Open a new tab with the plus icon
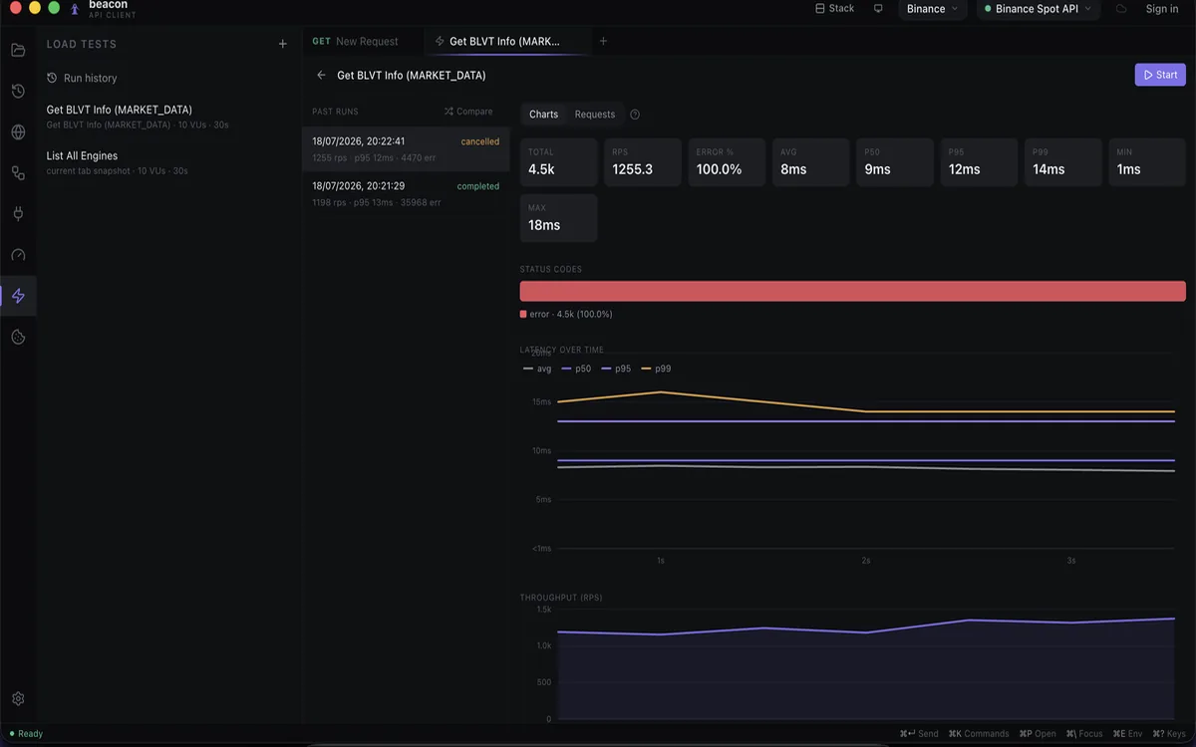Viewport: 1196px width, 747px height. click(x=603, y=42)
